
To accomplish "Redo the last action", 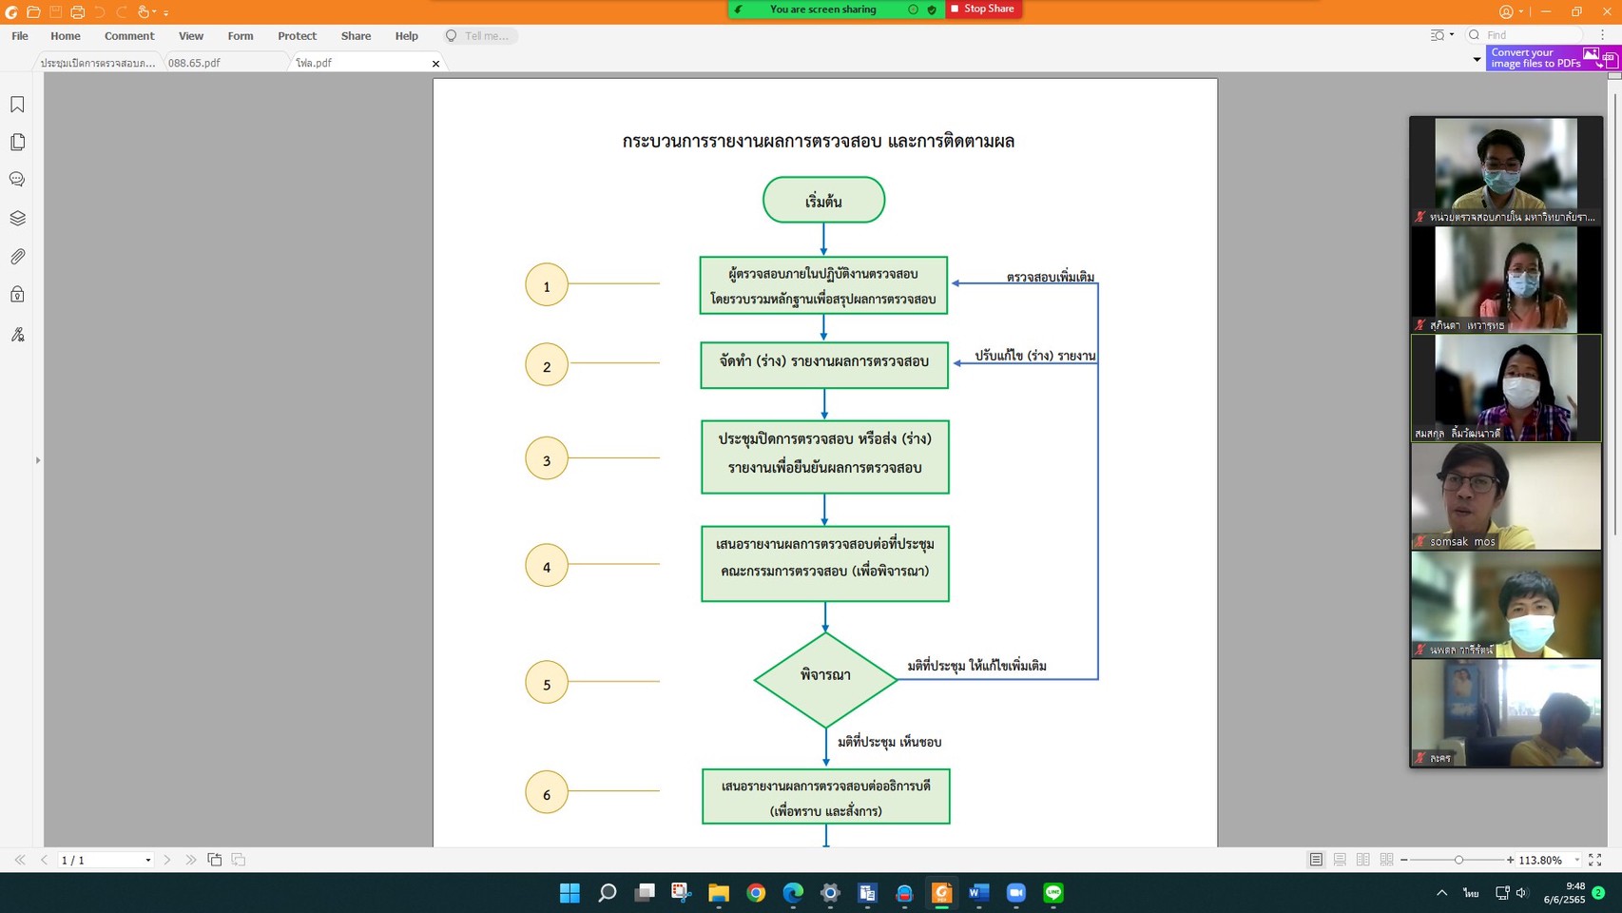I will (121, 12).
